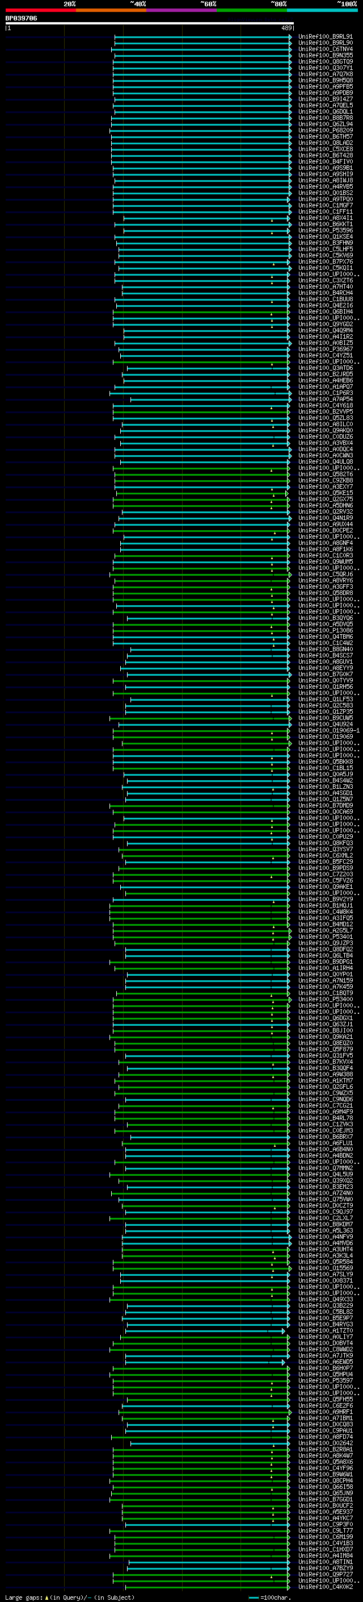Click the hit label UniRef100_A8TIN1
Viewport: 363px width, 1602px height.
tap(325, 1562)
